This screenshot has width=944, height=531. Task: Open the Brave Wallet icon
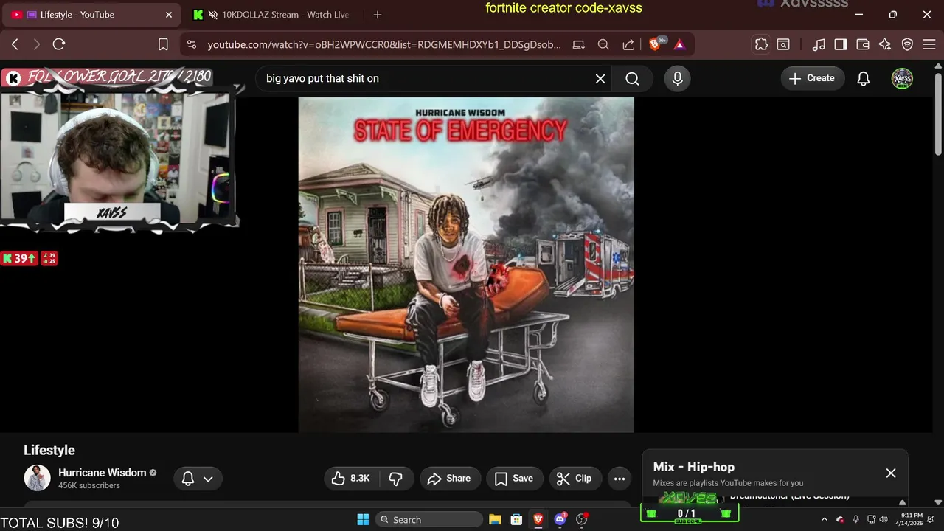click(863, 44)
